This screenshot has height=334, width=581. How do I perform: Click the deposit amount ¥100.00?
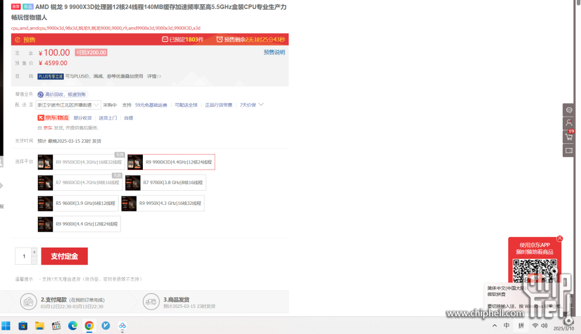tap(54, 53)
